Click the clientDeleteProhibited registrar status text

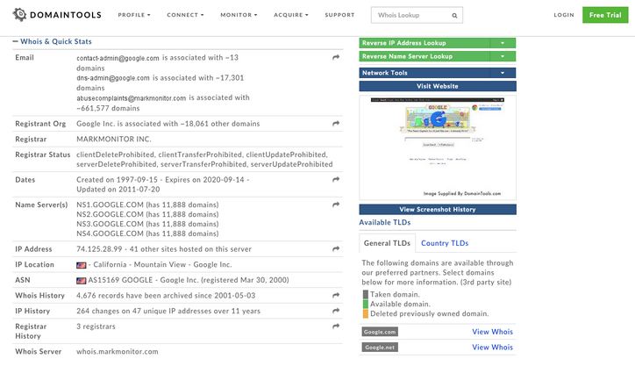point(116,154)
